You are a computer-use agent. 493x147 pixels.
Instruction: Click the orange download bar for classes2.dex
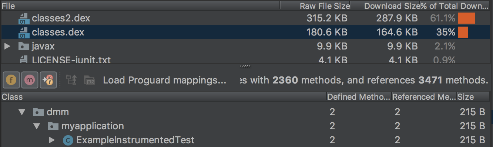pyautogui.click(x=466, y=18)
